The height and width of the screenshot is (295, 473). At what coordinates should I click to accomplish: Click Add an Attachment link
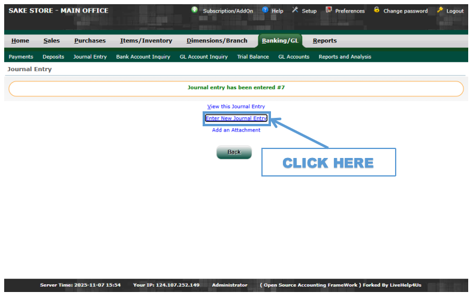pyautogui.click(x=236, y=130)
